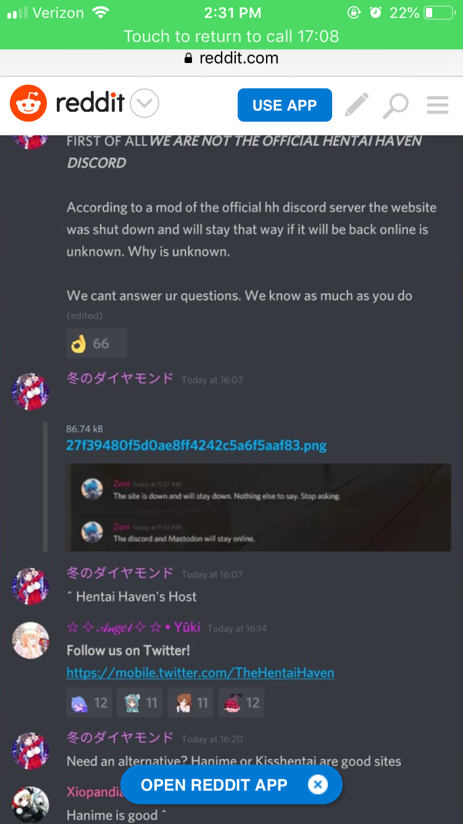Viewport: 463px width, 824px height.
Task: Tap Yūki's avatar next to Follow us message
Action: pos(30,641)
